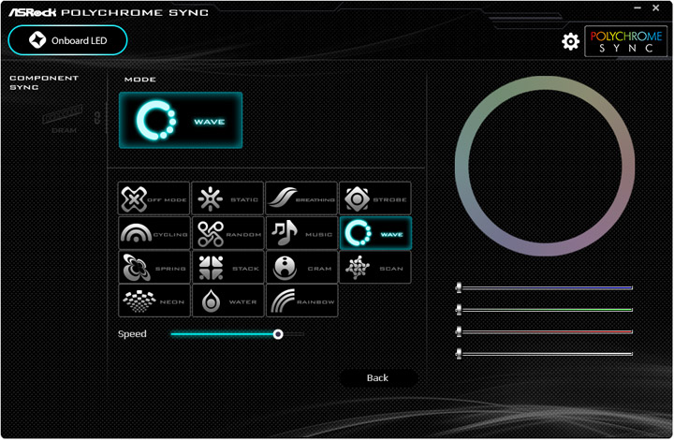
Task: Open the Onboard LED tab
Action: (67, 40)
